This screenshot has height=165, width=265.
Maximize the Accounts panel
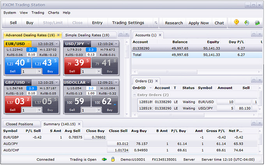click(x=254, y=34)
